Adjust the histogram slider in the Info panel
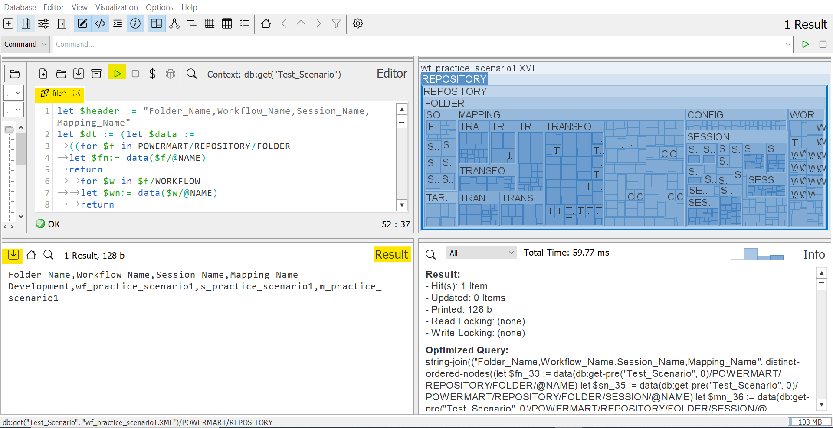The image size is (833, 428). 764,255
